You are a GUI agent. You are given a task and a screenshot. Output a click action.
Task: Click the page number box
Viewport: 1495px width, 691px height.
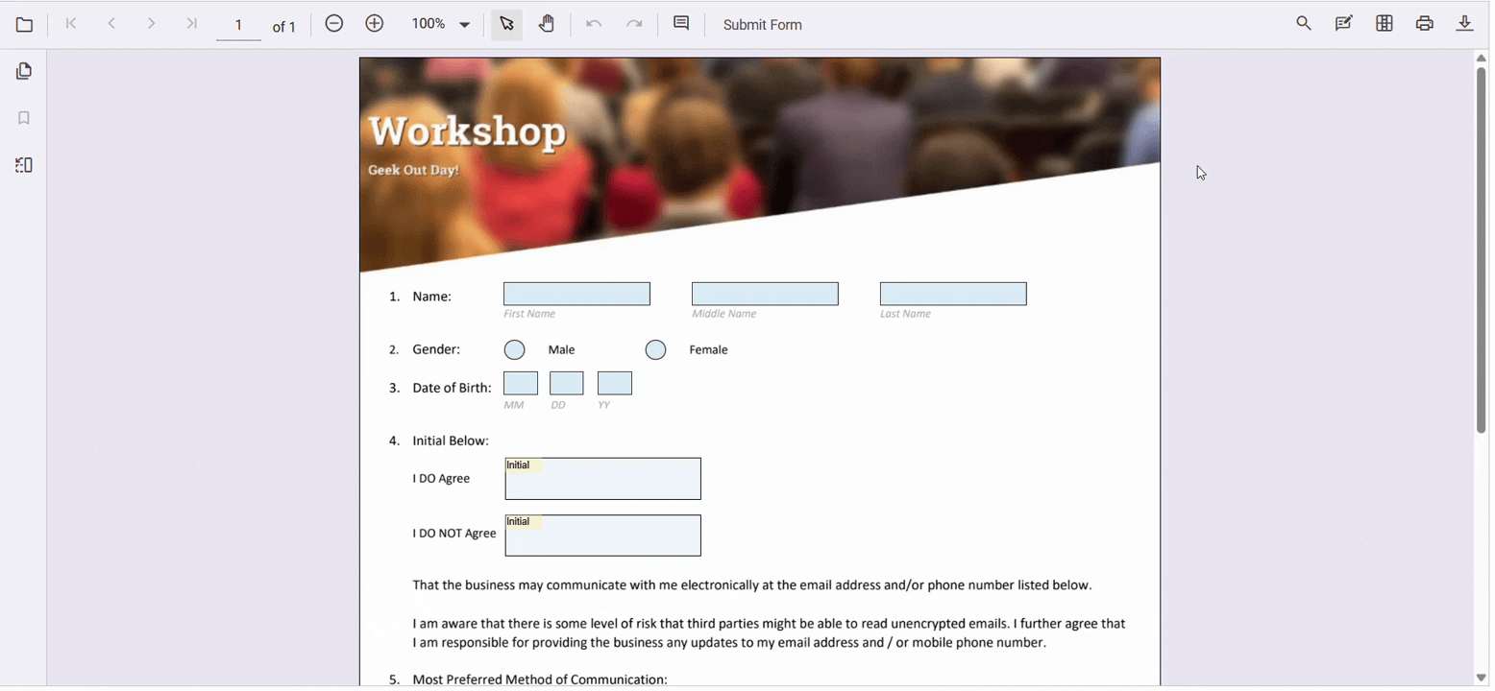click(x=238, y=26)
